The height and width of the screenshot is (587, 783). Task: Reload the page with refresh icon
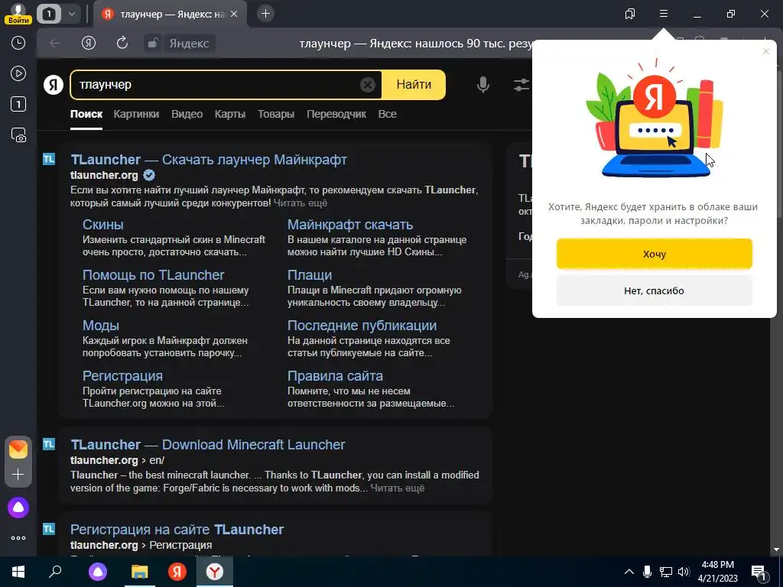(122, 43)
